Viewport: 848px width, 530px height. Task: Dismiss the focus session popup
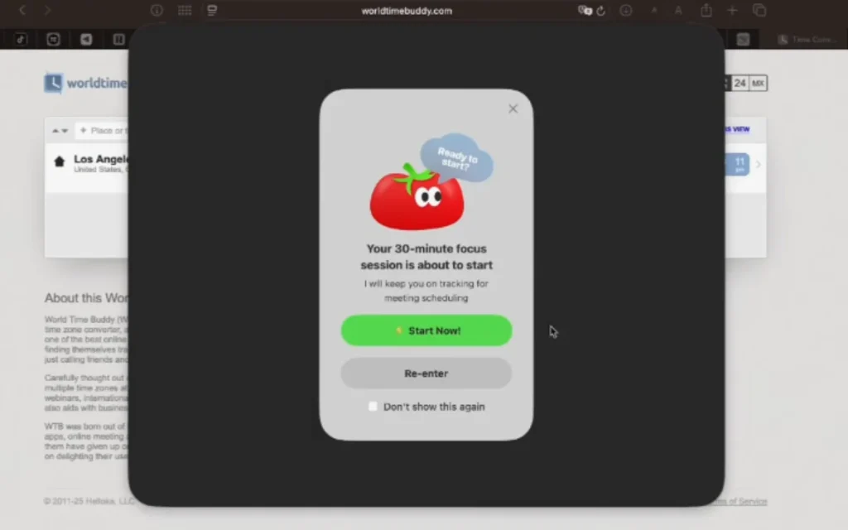[512, 108]
